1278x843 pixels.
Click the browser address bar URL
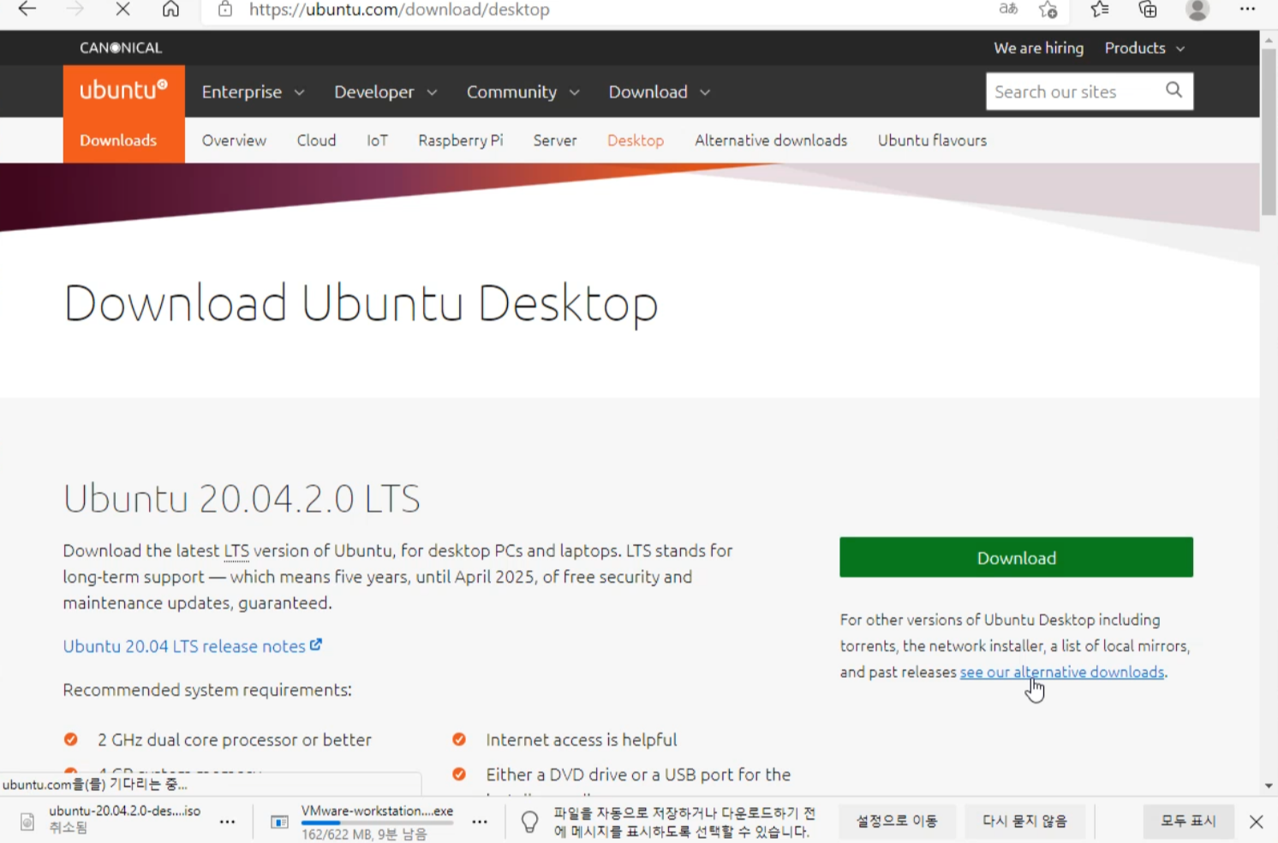click(x=399, y=10)
